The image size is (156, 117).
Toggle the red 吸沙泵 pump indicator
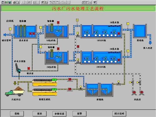(x=29, y=68)
